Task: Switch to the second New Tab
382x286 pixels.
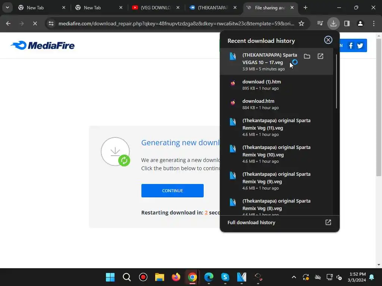Action: tap(98, 8)
